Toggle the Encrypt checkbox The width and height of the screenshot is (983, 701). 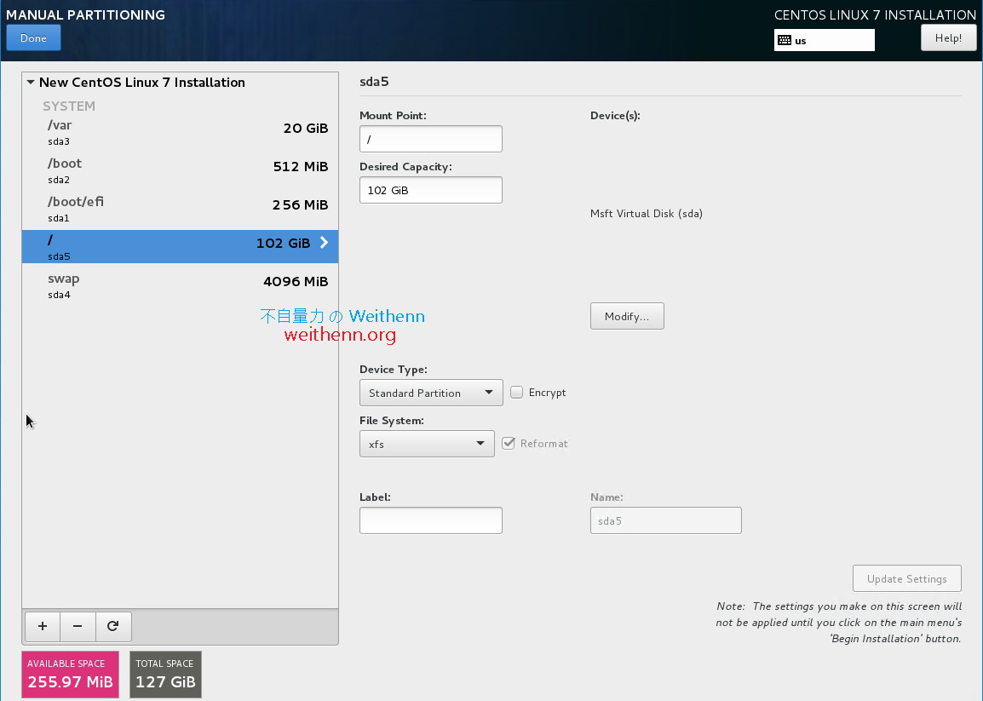[x=516, y=393]
